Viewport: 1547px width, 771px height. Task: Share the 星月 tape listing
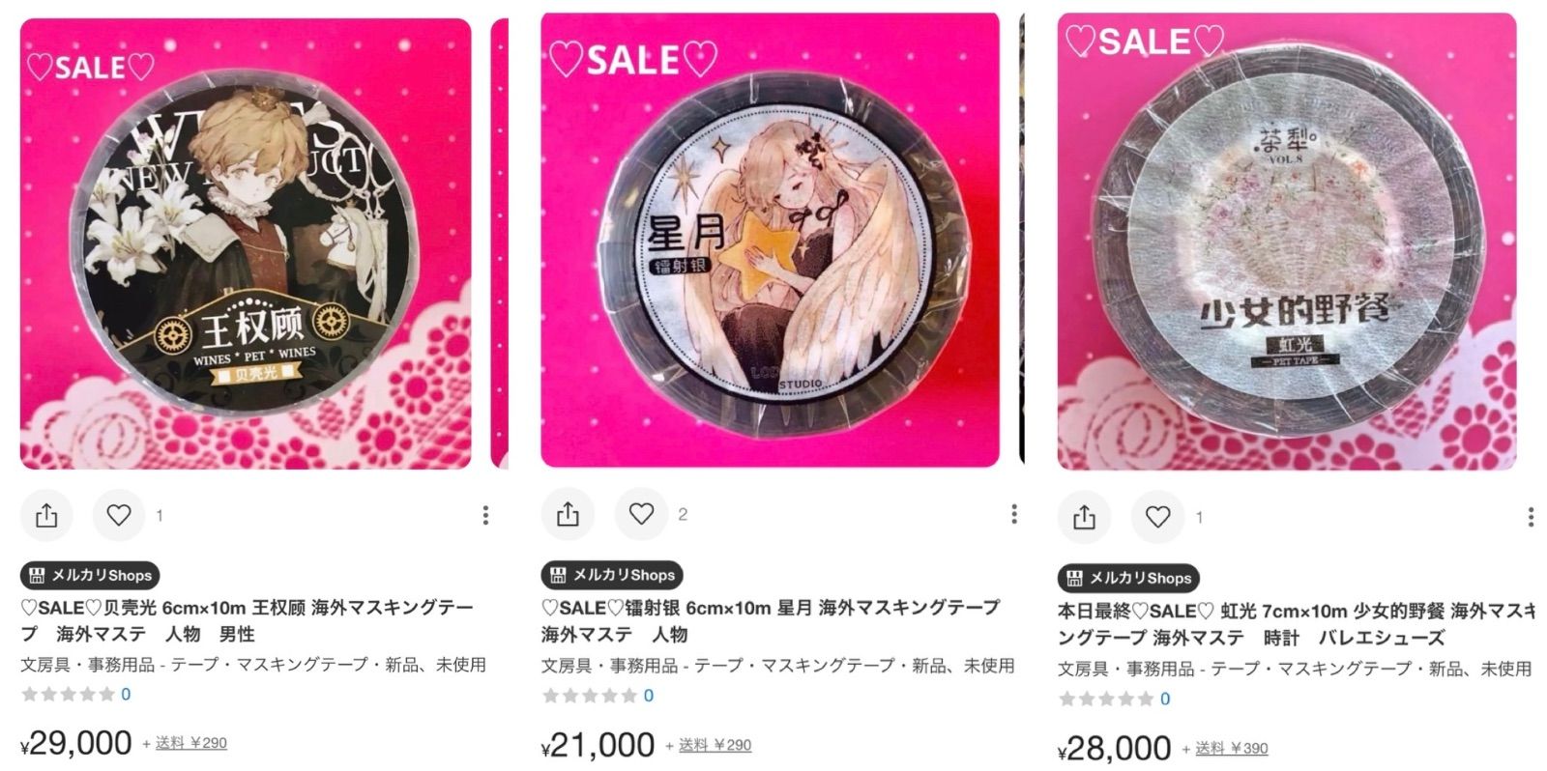coord(568,514)
